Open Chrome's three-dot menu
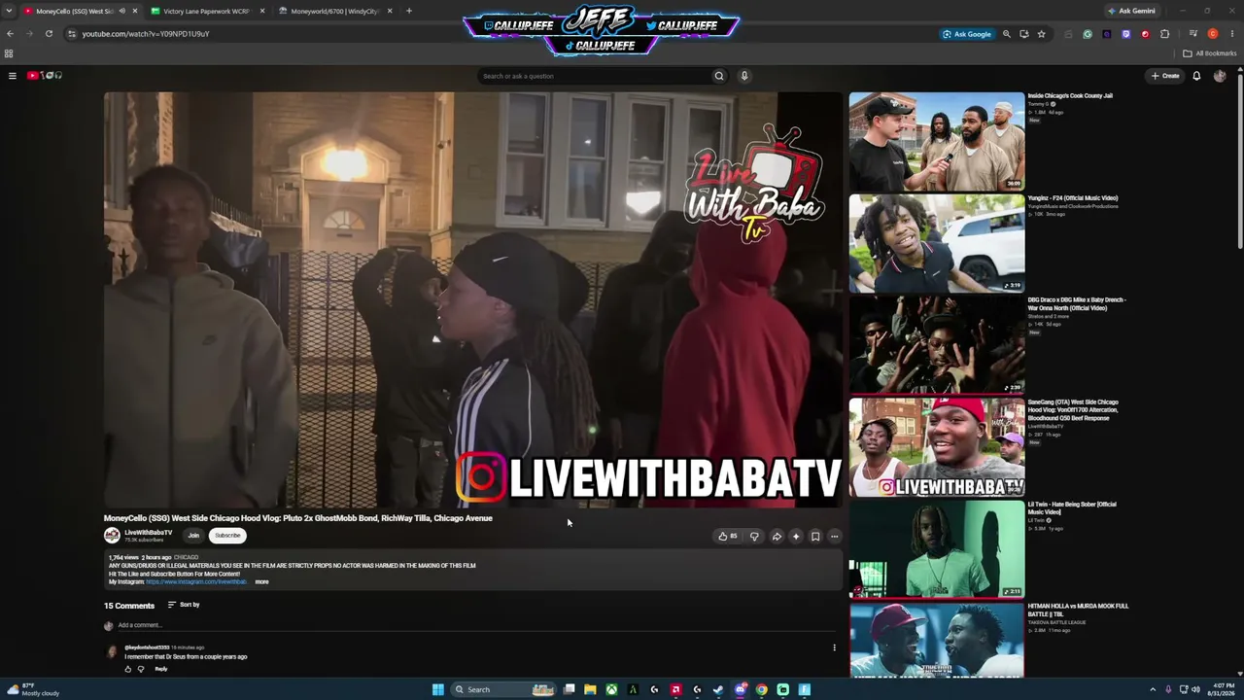Screen dimensions: 1244x700 click(x=1231, y=34)
